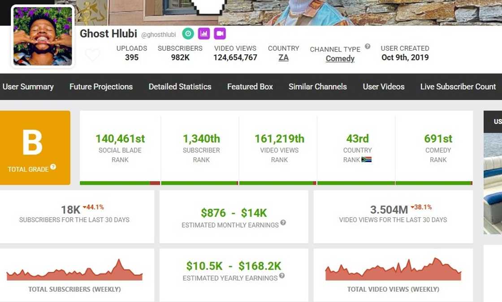Click help icon beside Estimated Monthly Earnings

point(283,223)
